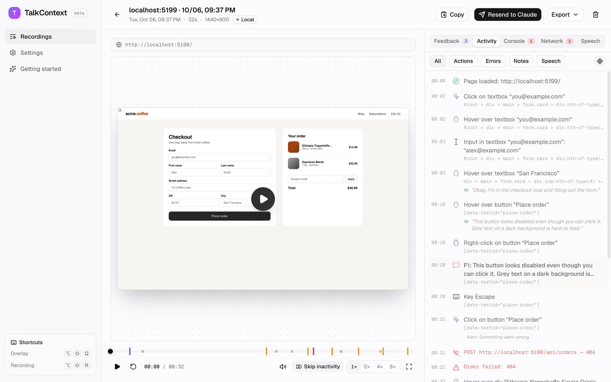This screenshot has height=382, width=611.
Task: Toggle Skip inactivity option
Action: 318,367
